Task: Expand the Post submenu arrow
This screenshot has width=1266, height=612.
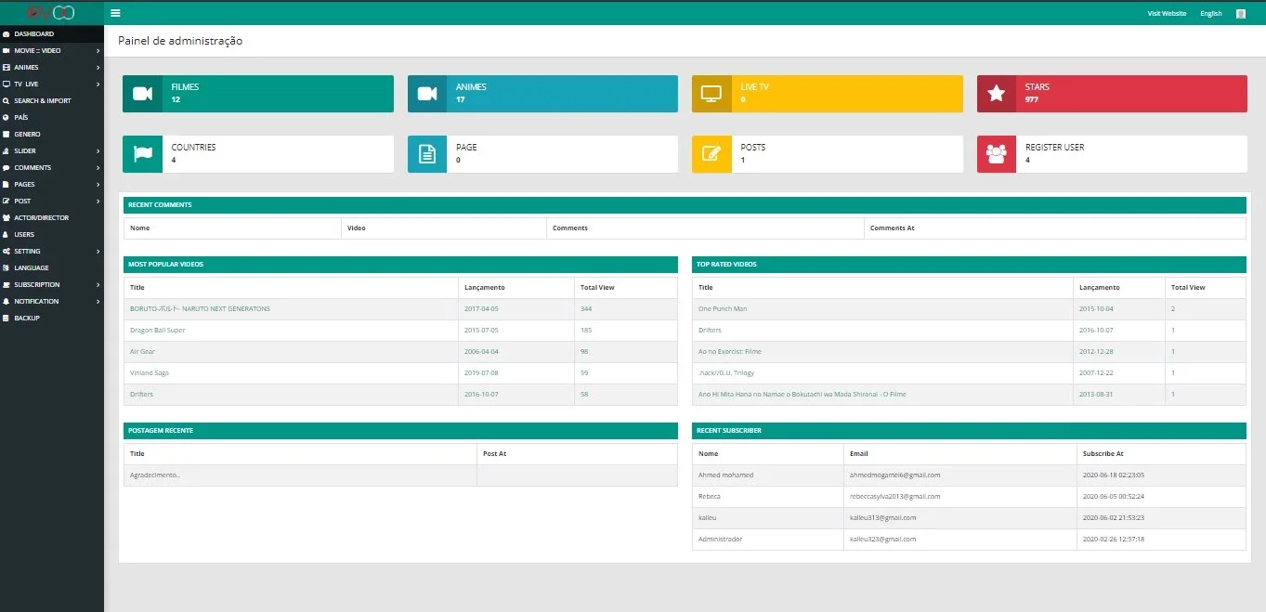Action: (x=98, y=202)
